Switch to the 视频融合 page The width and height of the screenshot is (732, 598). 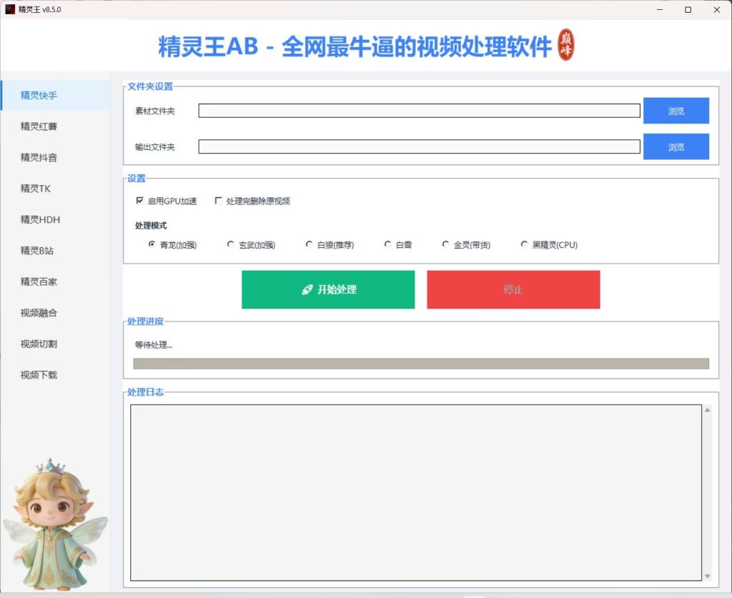[56, 312]
